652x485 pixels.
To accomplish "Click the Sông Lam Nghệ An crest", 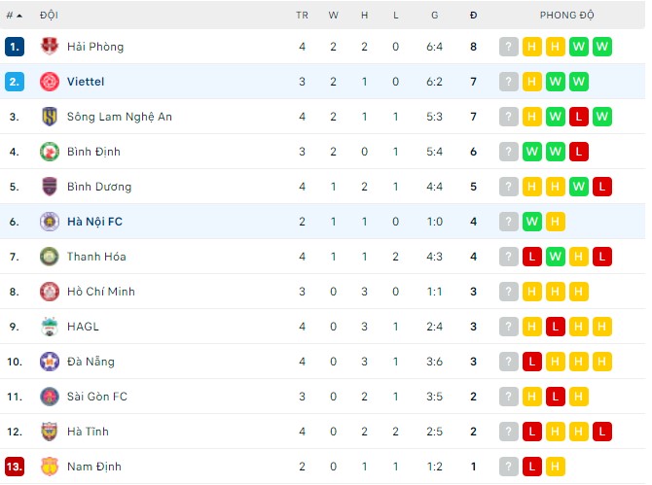I will 50,117.
